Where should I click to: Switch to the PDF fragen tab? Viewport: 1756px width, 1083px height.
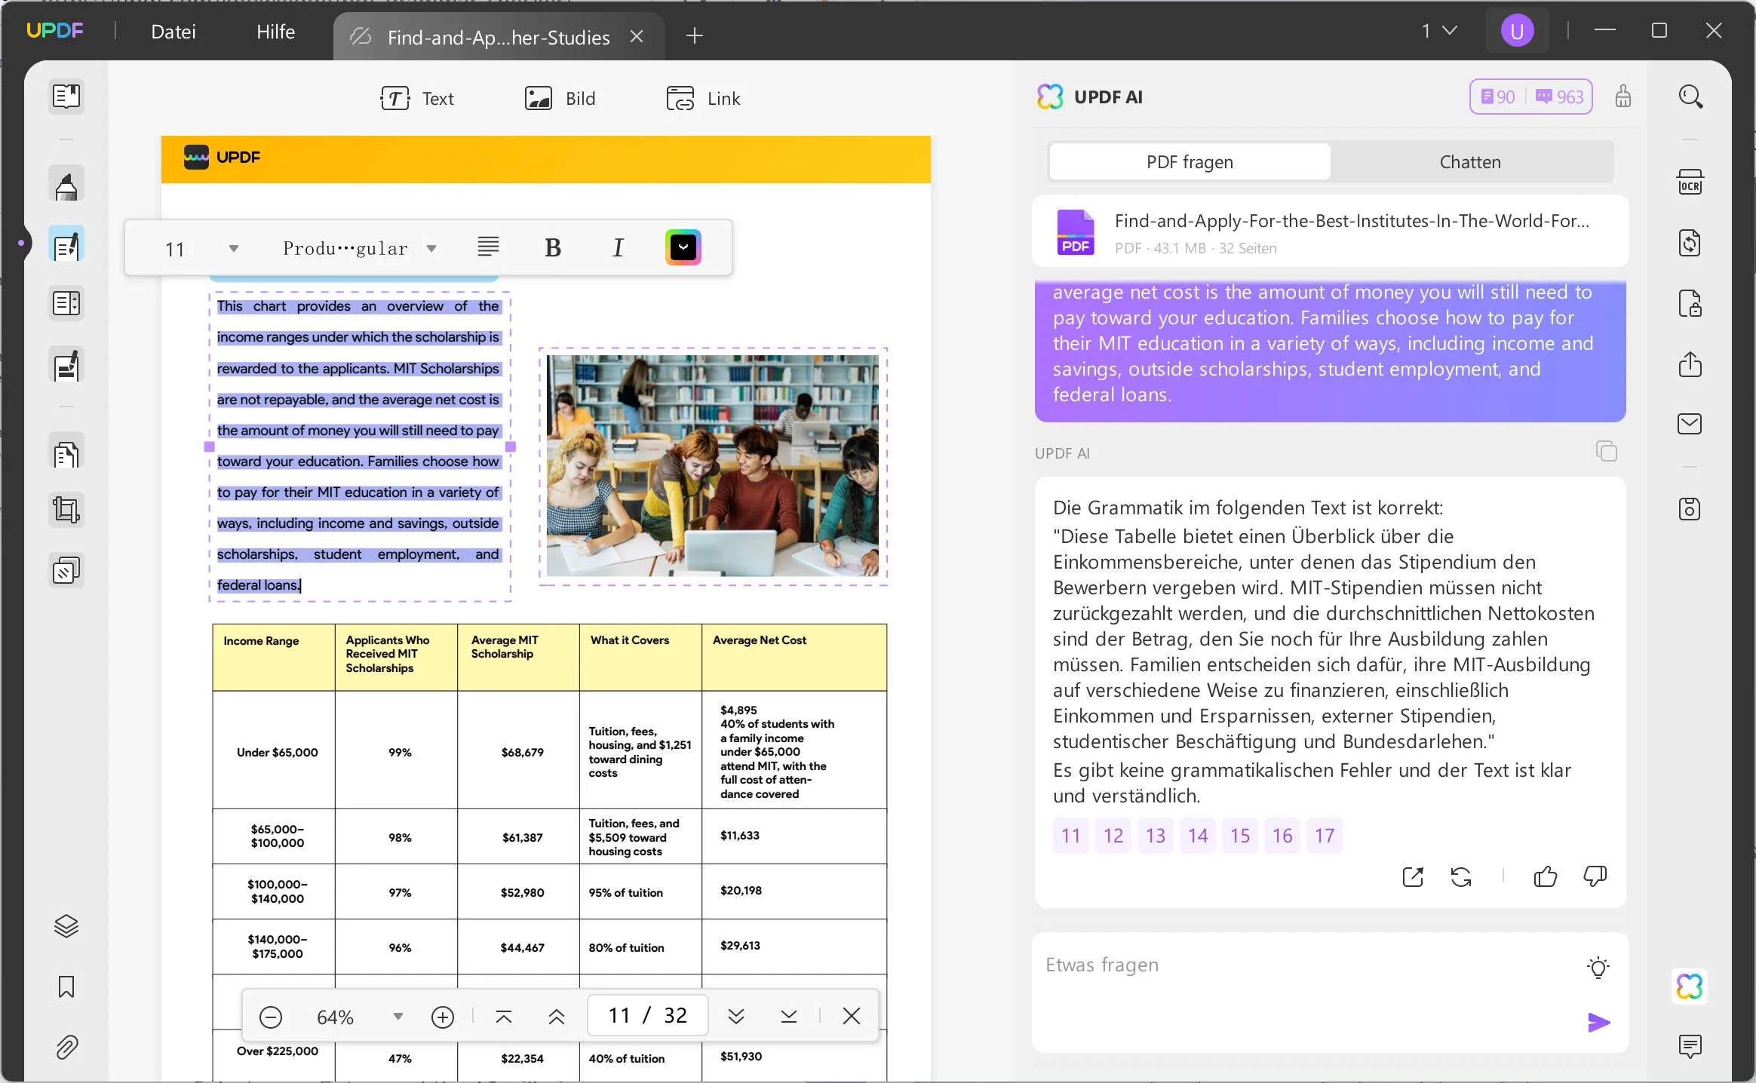[x=1190, y=161]
